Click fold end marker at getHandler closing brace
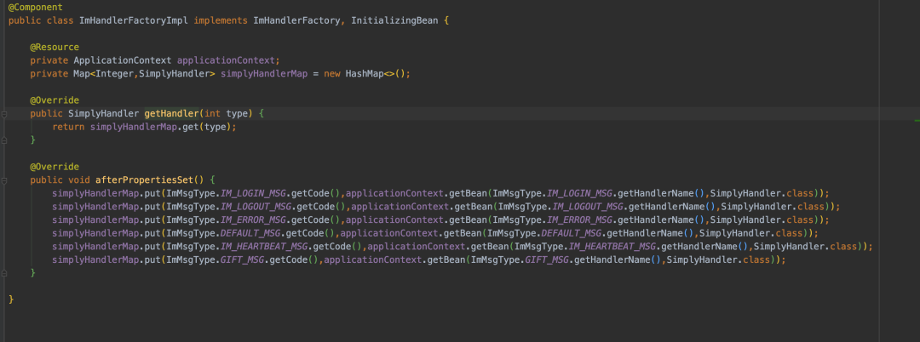920x342 pixels. (x=4, y=140)
